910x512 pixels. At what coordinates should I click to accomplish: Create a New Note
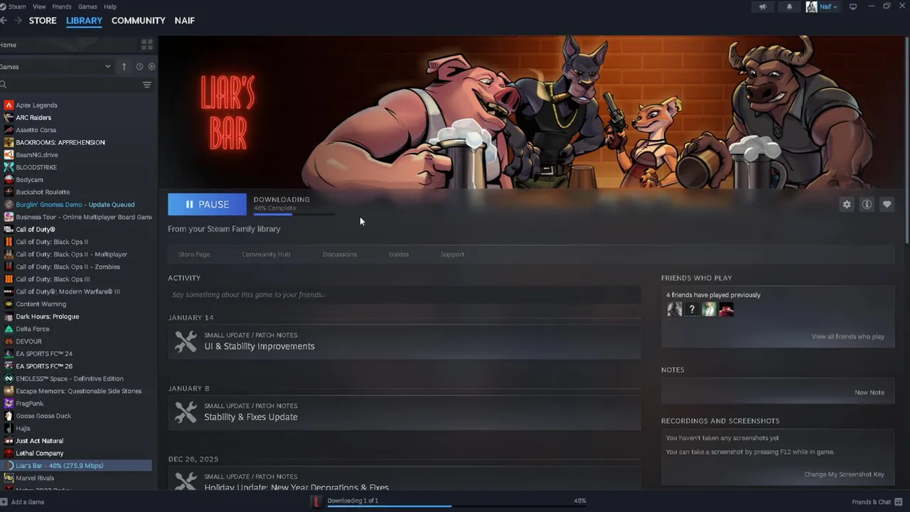pyautogui.click(x=869, y=393)
